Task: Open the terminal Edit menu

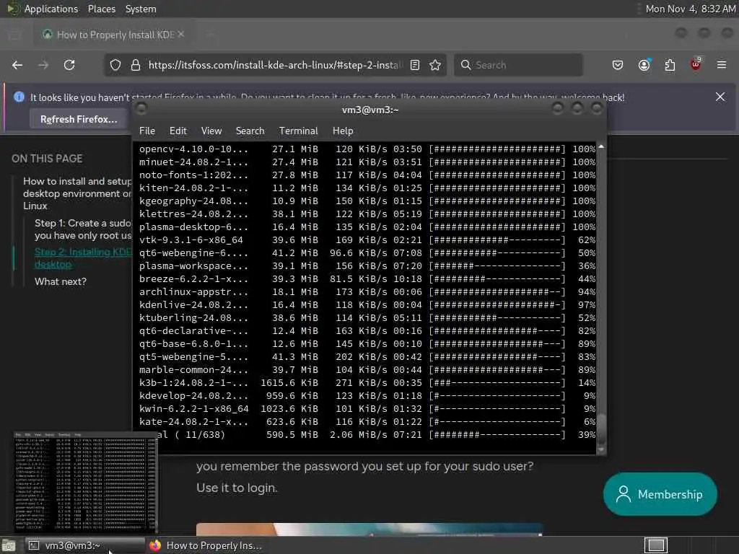Action: coord(178,131)
